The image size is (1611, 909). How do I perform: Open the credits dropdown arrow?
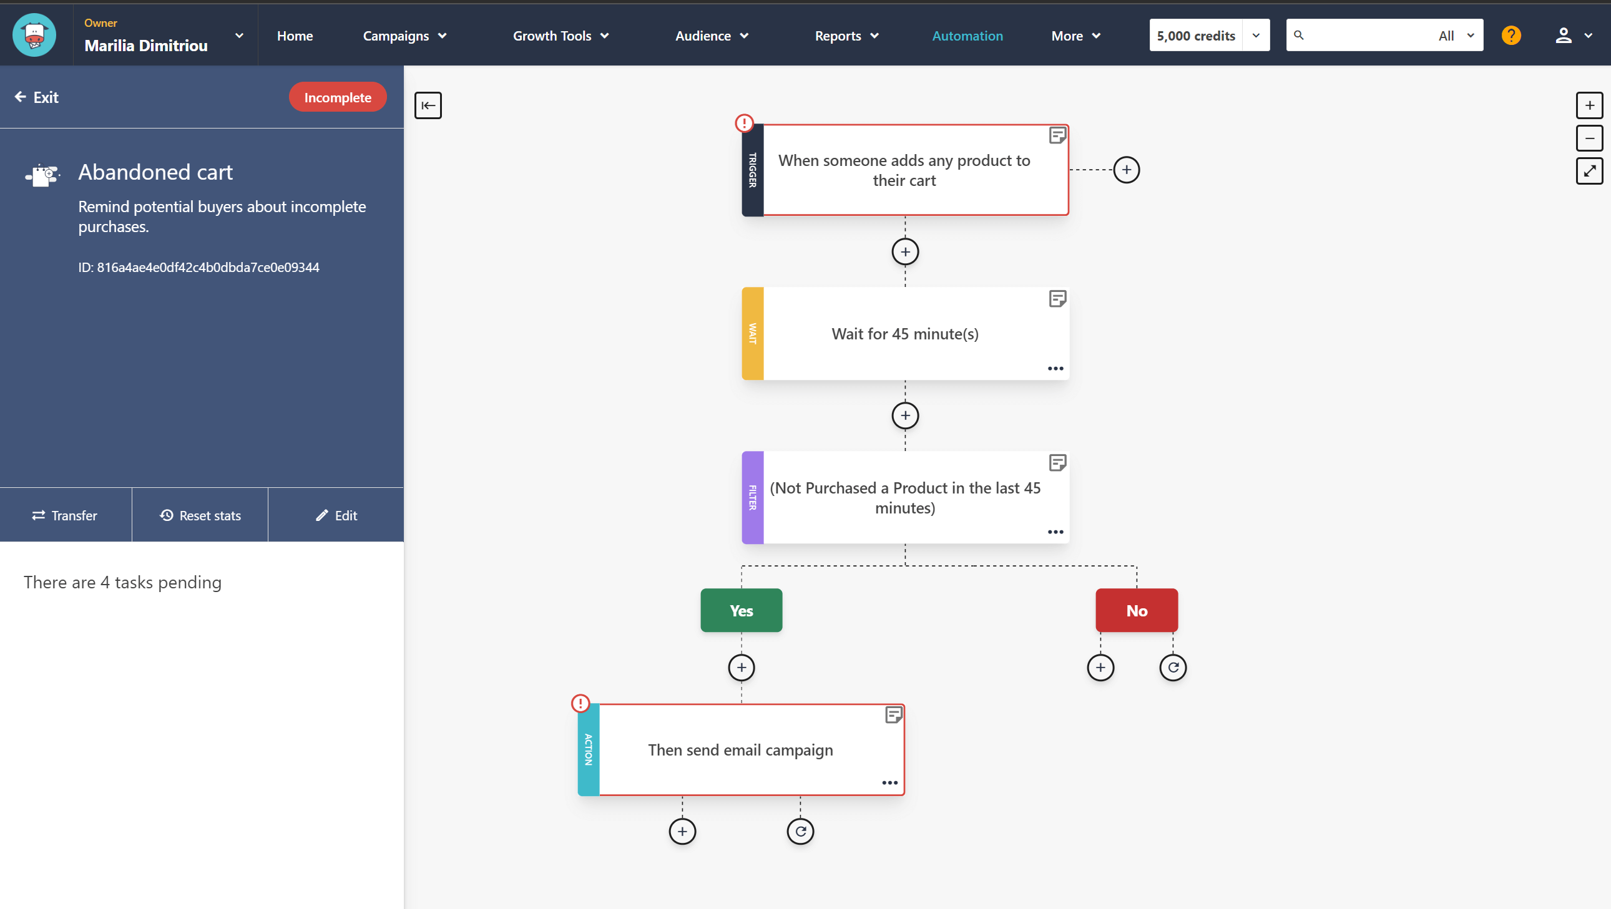tap(1255, 35)
